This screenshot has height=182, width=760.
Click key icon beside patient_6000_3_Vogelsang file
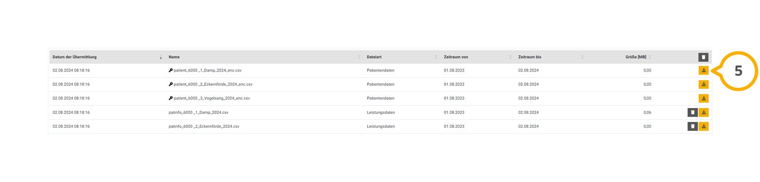[171, 98]
